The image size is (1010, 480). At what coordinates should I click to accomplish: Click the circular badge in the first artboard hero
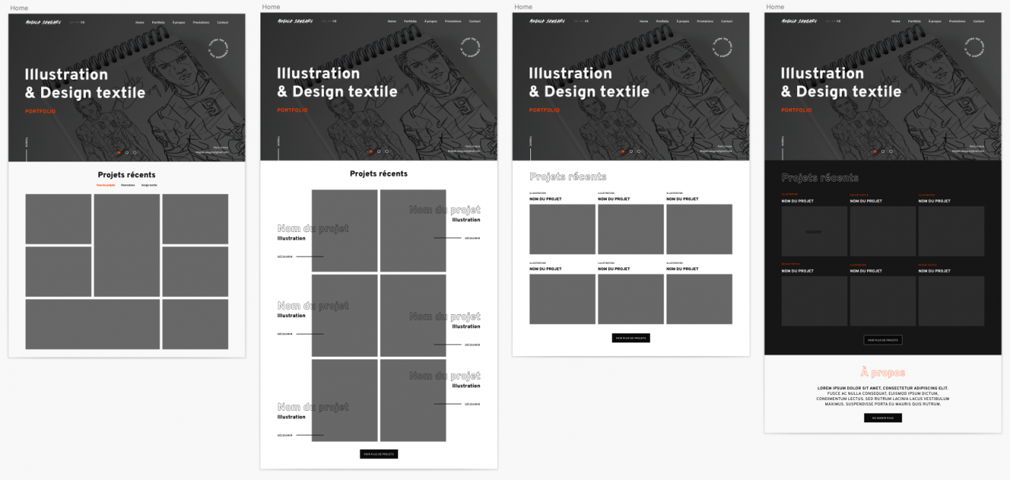[x=219, y=48]
